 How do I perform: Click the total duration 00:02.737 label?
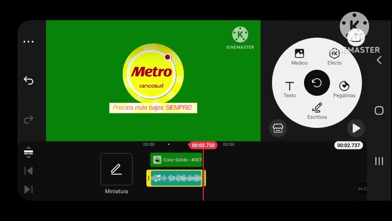pos(349,145)
